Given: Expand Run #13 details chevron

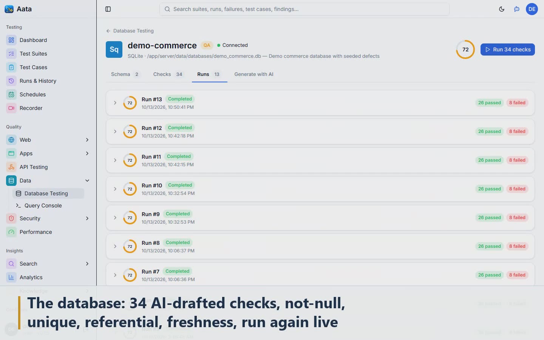Looking at the screenshot, I should click(x=115, y=103).
